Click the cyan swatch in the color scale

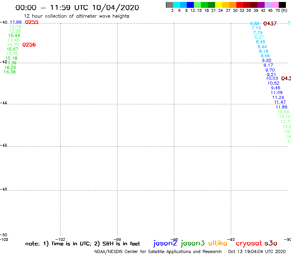click(x=177, y=5)
